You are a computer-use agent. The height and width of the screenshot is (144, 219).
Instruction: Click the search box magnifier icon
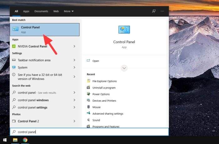[14, 132]
